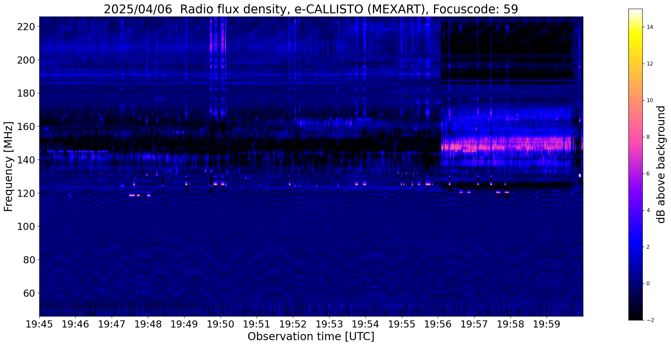Click the colorbar tick label 4

648,210
